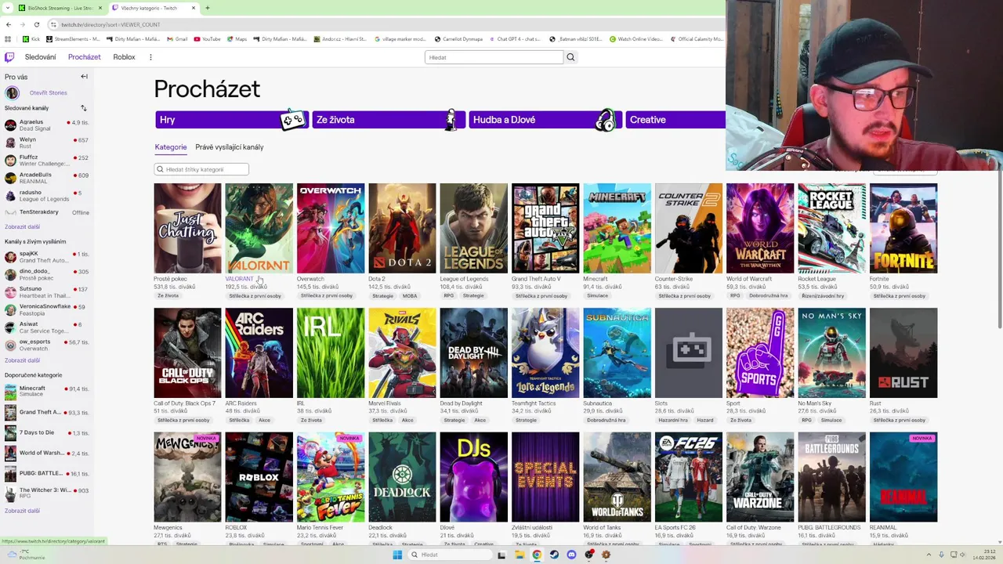Image resolution: width=1003 pixels, height=564 pixels.
Task: Open the Dota 2 category cover
Action: (402, 228)
